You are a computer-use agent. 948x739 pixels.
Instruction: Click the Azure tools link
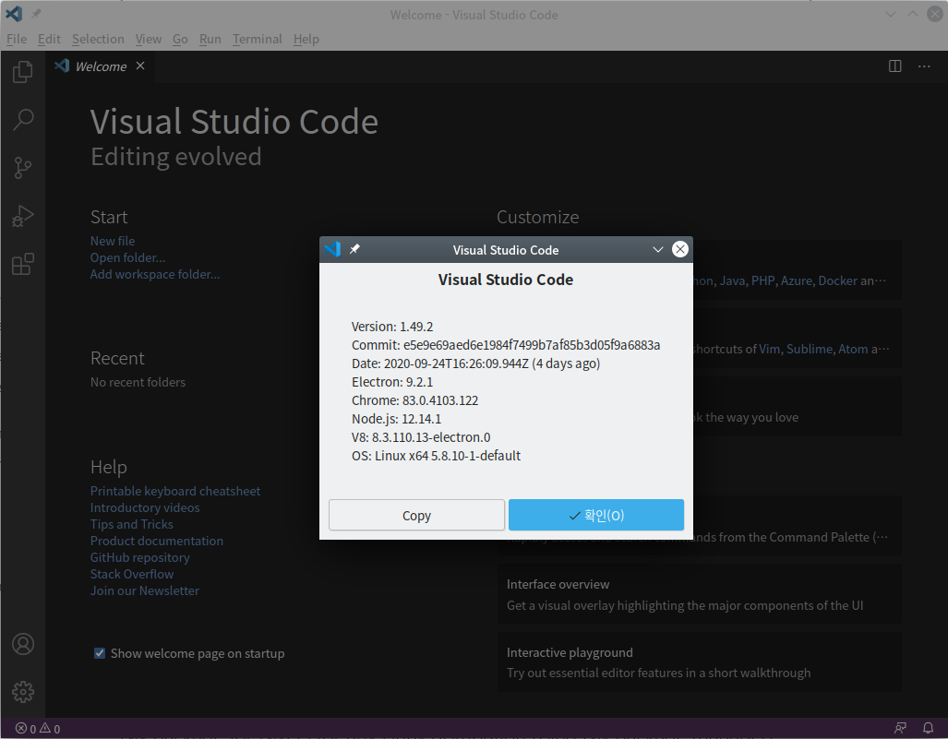coord(797,280)
